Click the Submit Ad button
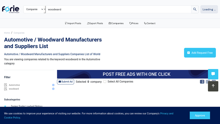This screenshot has width=220, height=124. click(x=65, y=82)
